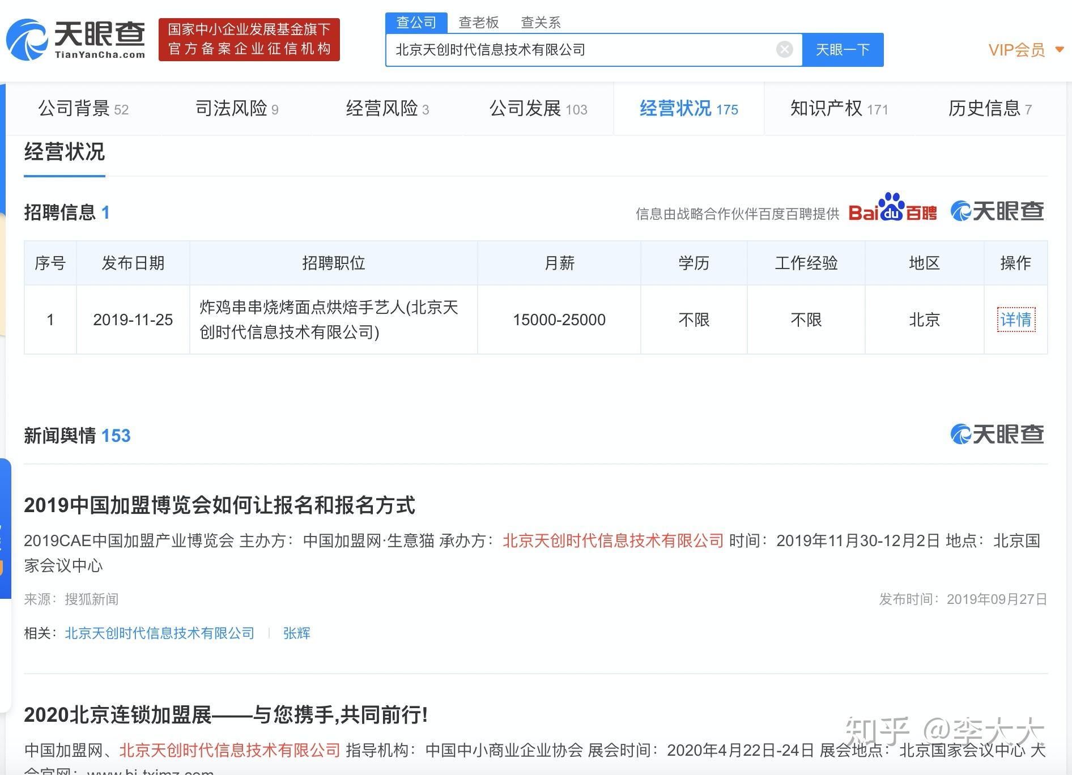
Task: Open the 知识产权 section tab
Action: click(839, 108)
